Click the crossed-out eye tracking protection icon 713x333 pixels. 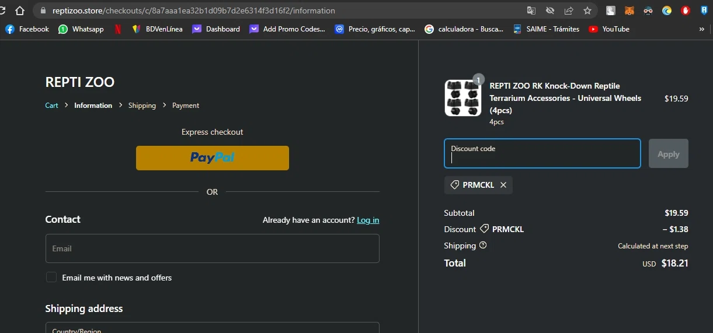(x=549, y=10)
